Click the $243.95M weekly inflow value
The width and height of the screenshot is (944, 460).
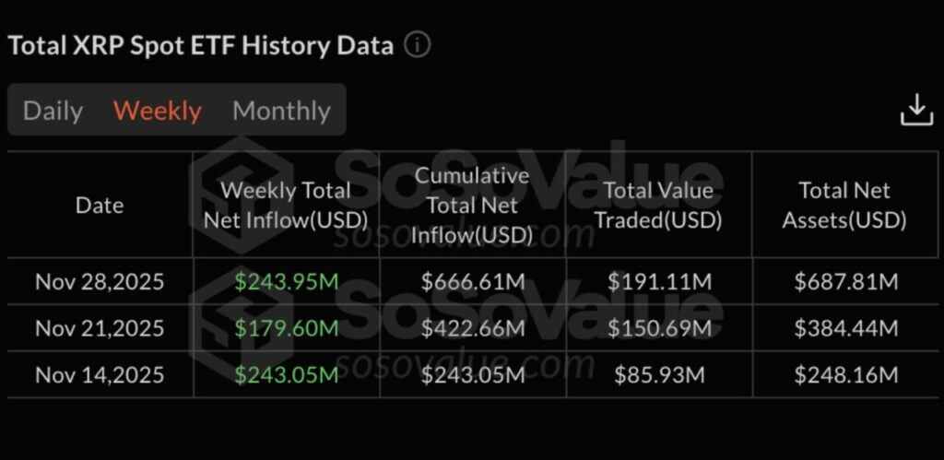286,281
